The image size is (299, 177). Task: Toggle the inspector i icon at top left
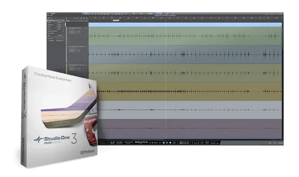[x=51, y=18]
